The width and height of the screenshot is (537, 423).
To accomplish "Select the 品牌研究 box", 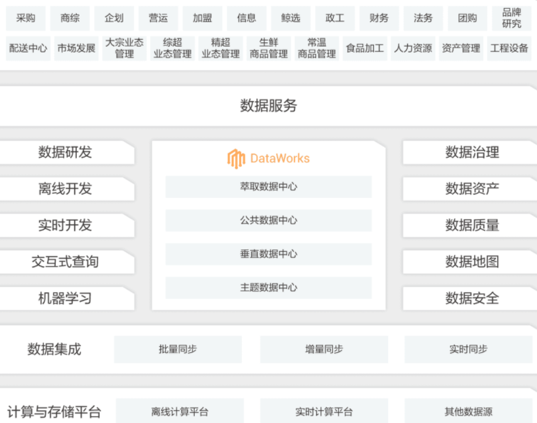I will click(x=511, y=18).
